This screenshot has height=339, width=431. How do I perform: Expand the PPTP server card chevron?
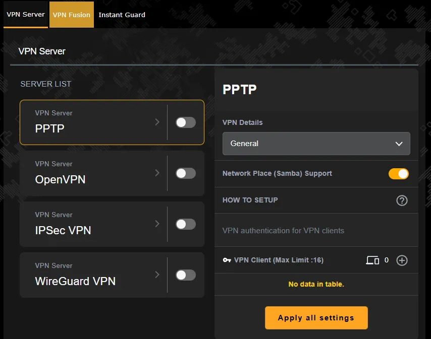(157, 122)
